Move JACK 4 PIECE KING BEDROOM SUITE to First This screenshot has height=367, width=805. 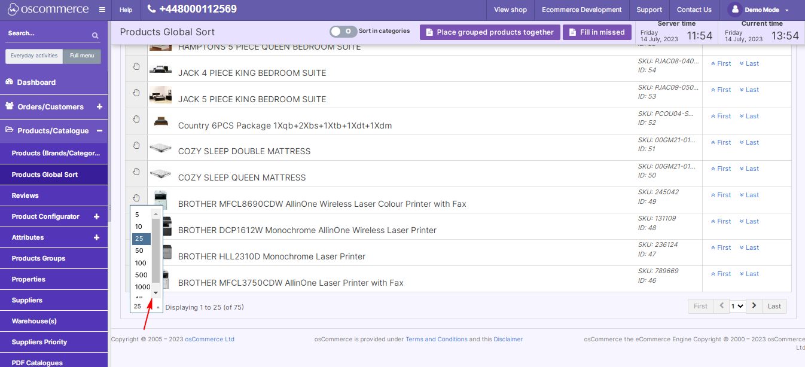(721, 63)
